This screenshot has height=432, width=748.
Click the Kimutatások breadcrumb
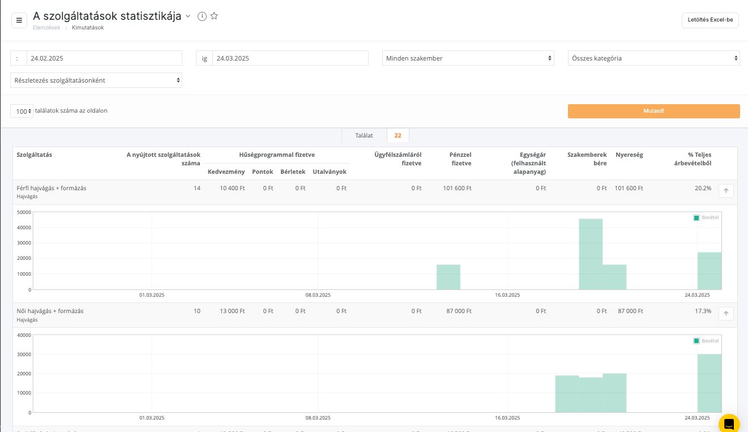click(88, 27)
